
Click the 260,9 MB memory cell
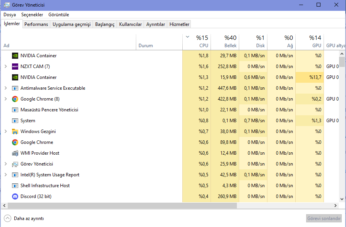225,196
